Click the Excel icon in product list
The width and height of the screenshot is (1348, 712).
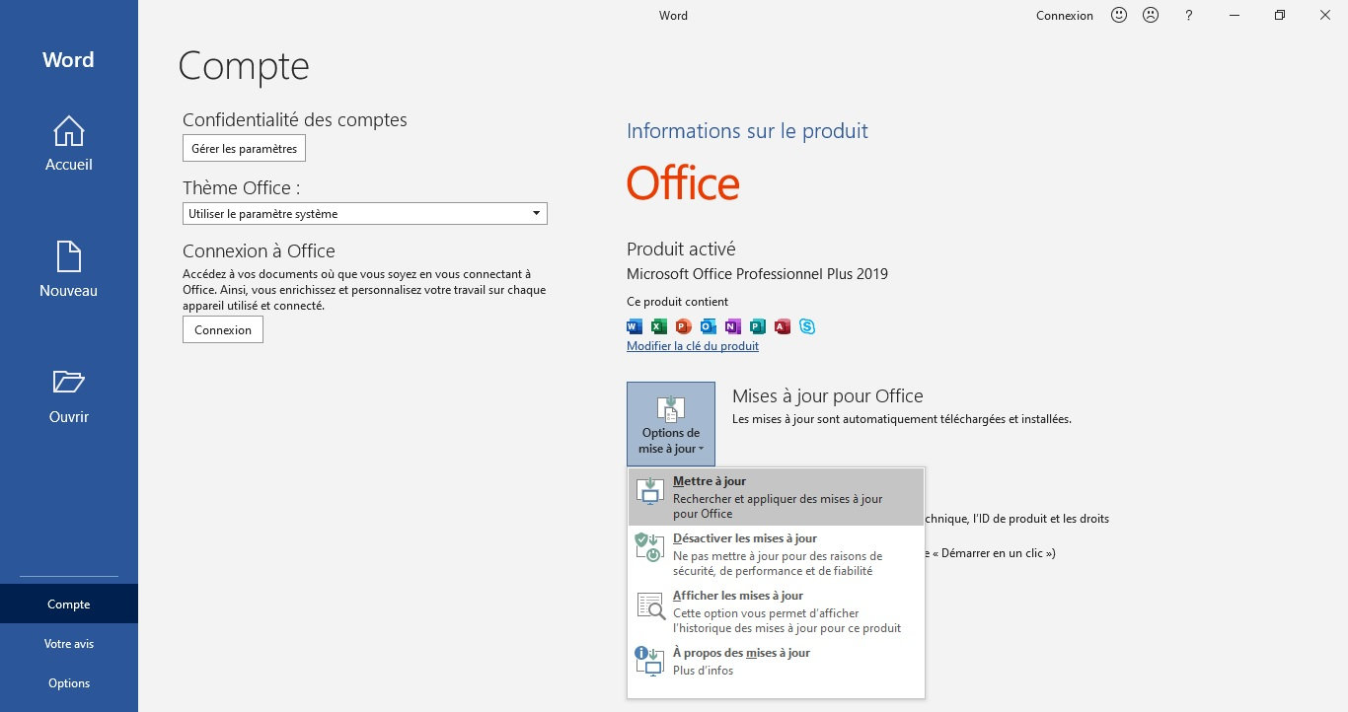(659, 326)
